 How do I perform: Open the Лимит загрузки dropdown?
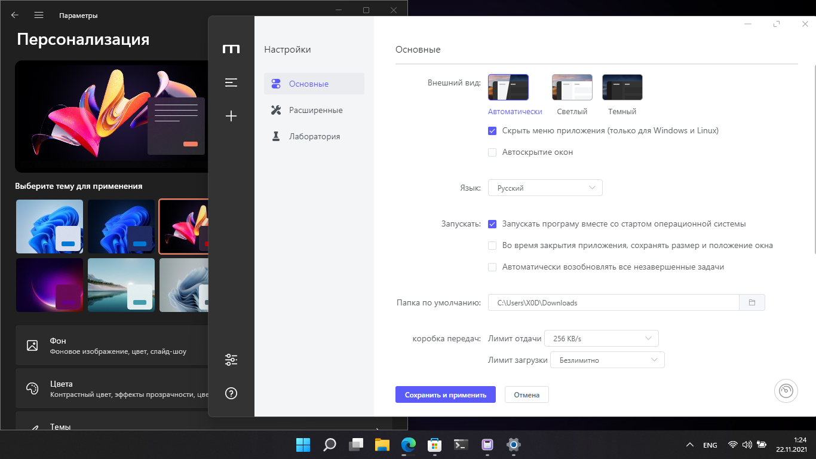[607, 360]
